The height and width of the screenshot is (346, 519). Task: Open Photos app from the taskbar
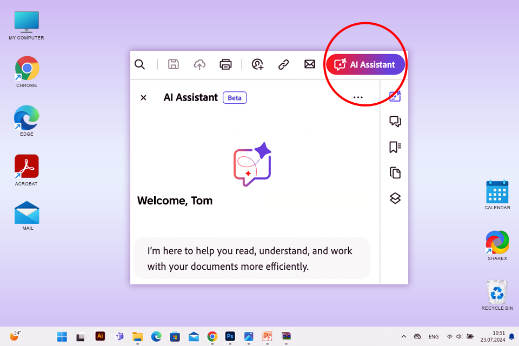click(x=249, y=336)
